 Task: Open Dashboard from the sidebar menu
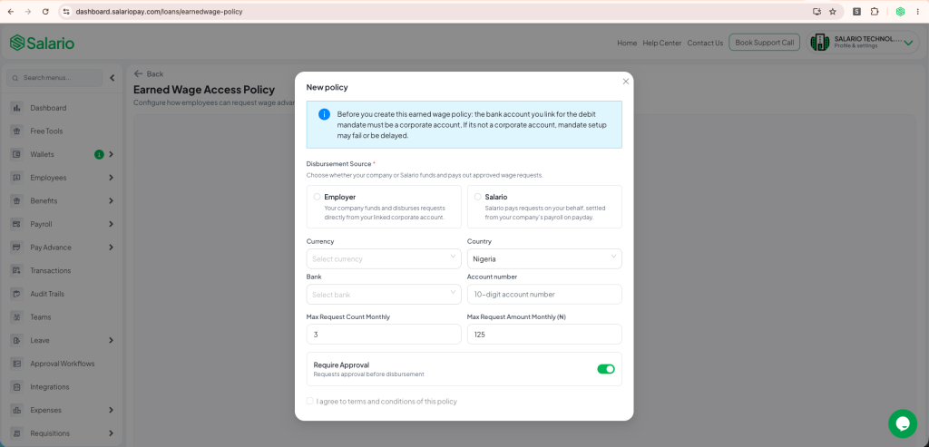pyautogui.click(x=48, y=108)
